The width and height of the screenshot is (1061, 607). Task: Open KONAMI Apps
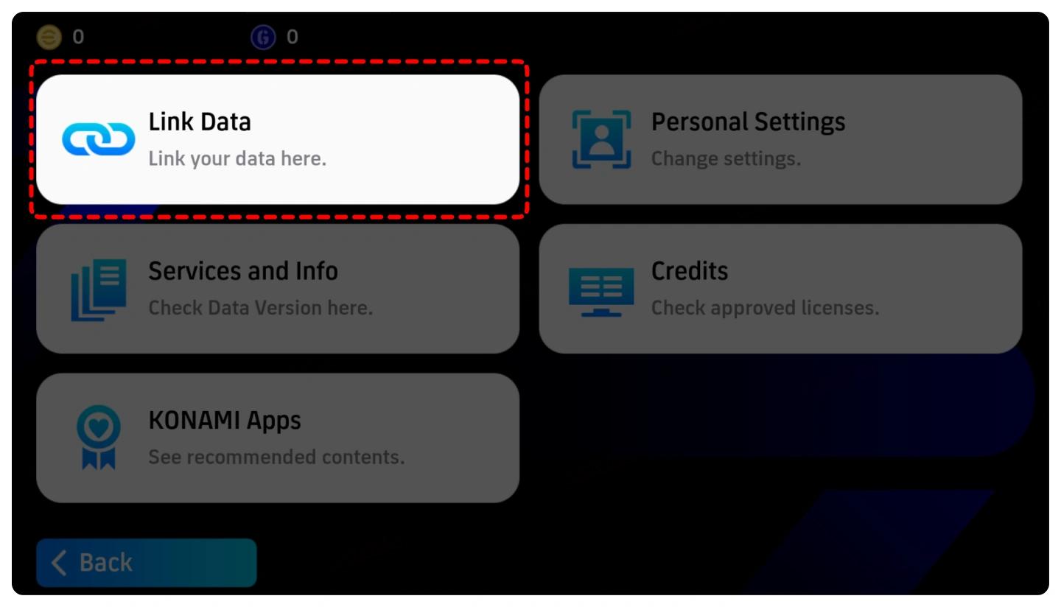(278, 438)
